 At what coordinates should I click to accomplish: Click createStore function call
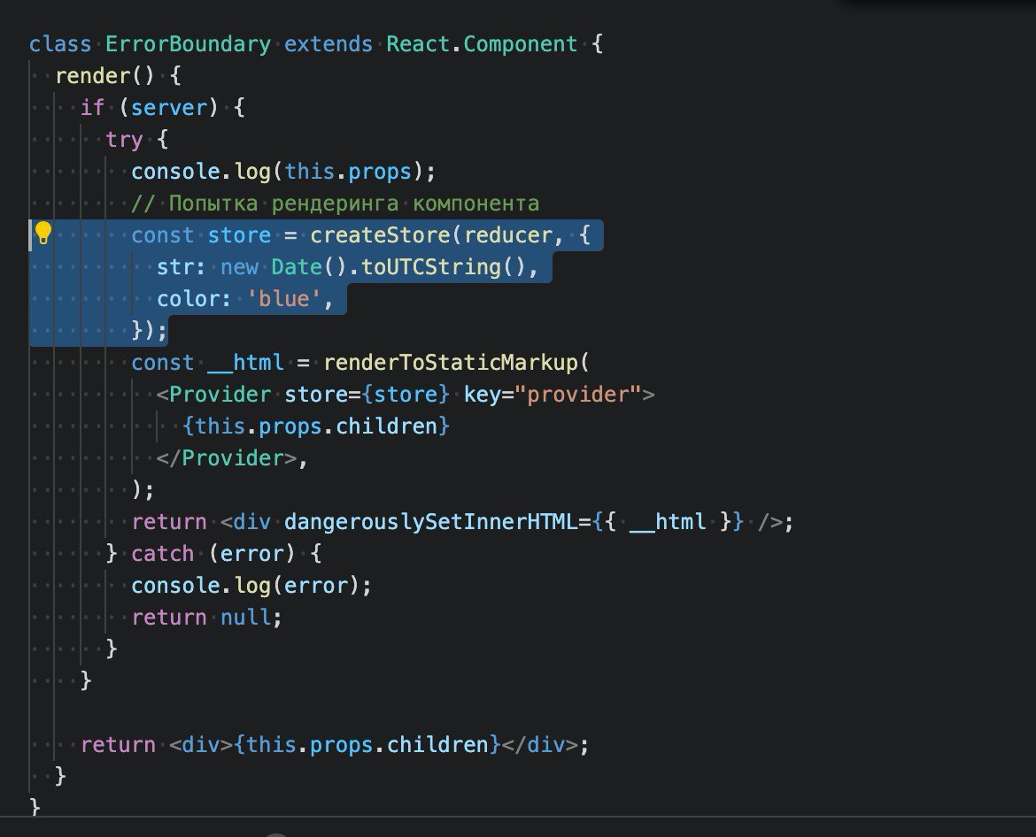pos(380,235)
